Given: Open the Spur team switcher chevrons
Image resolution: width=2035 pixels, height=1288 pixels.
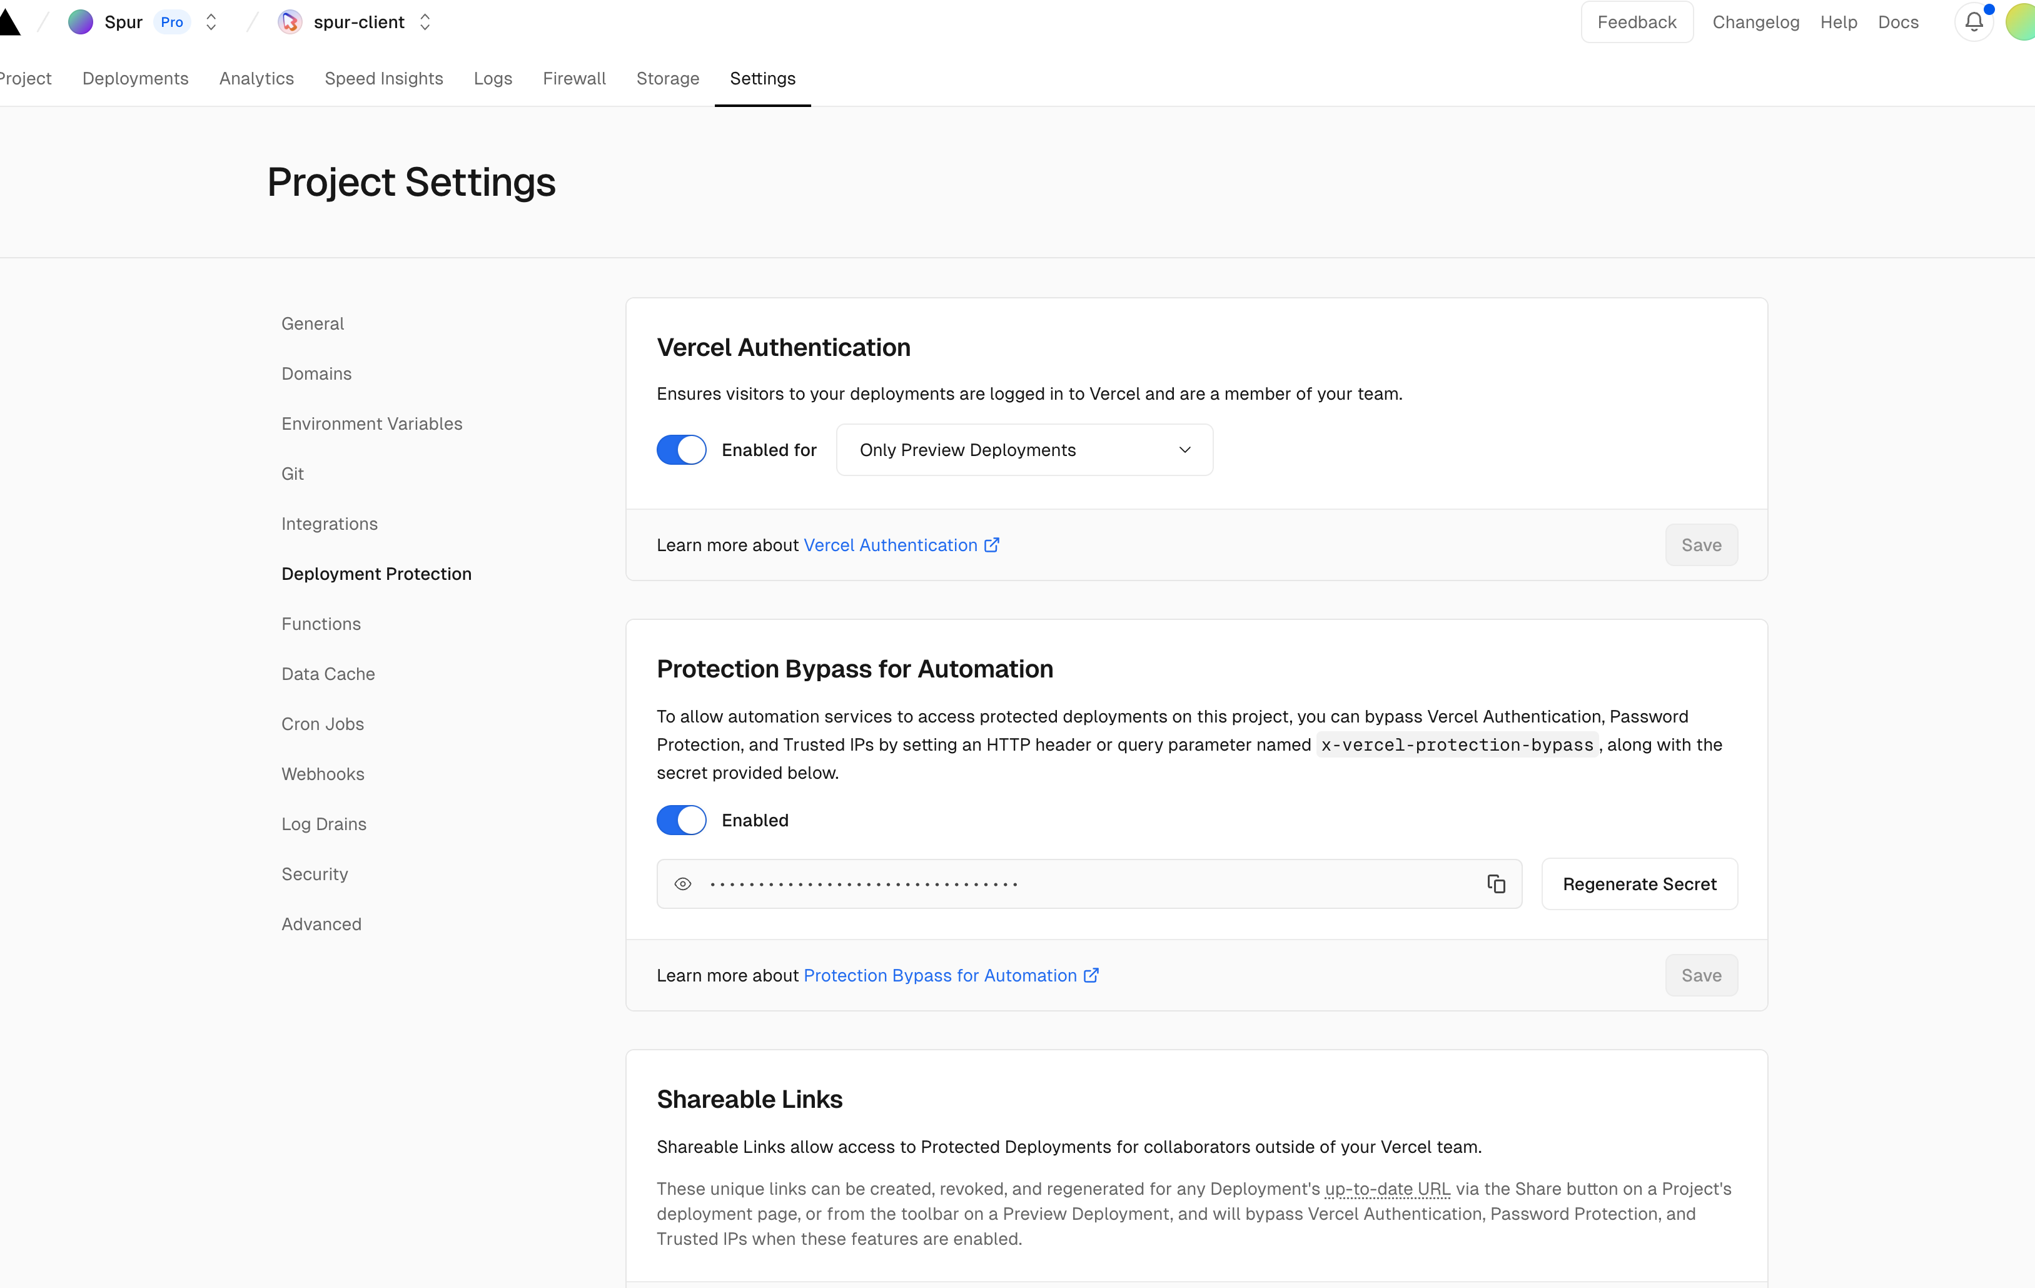Looking at the screenshot, I should (211, 22).
